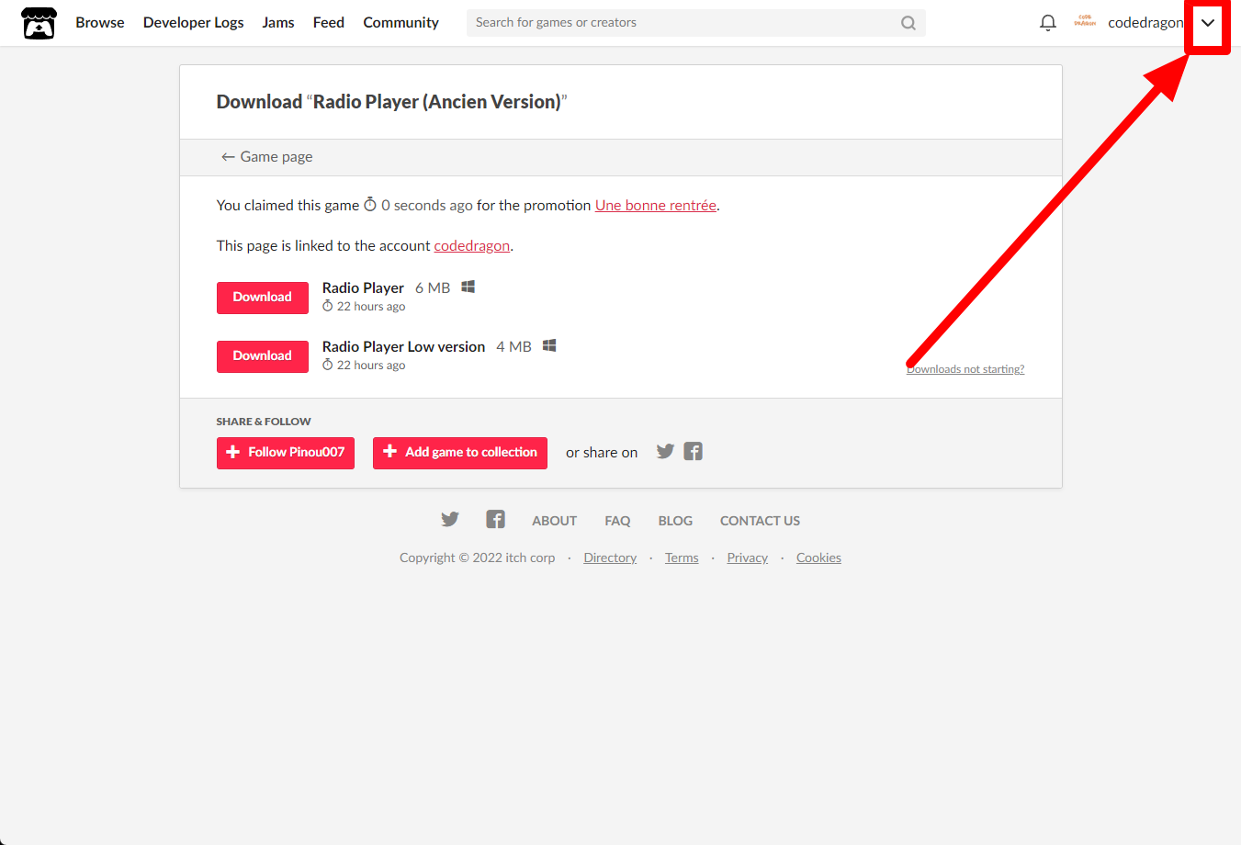Viewport: 1241px width, 845px height.
Task: Open the Directory footer link
Action: click(x=610, y=558)
